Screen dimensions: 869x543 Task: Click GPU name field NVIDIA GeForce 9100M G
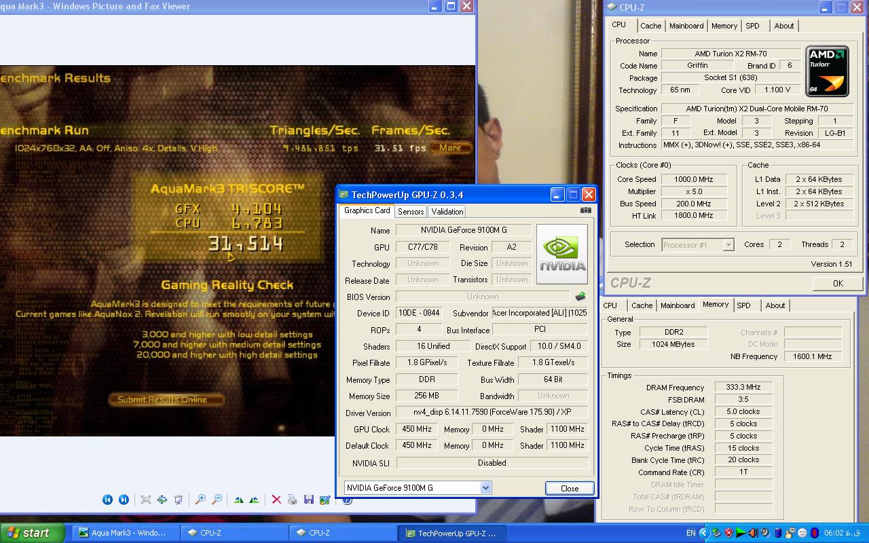coord(464,231)
